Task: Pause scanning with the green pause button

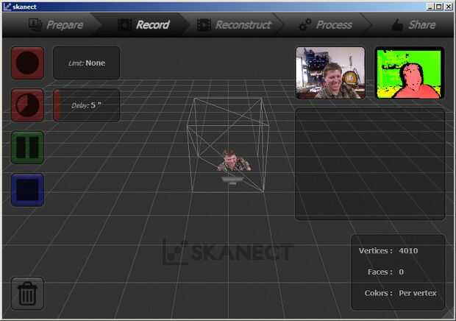Action: tap(28, 147)
